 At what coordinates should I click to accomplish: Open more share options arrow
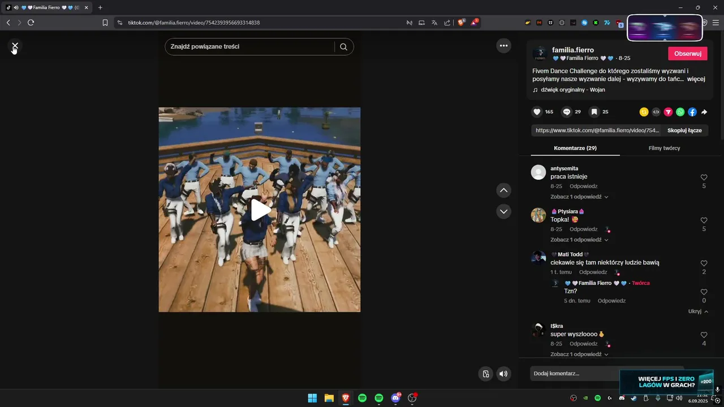(704, 112)
